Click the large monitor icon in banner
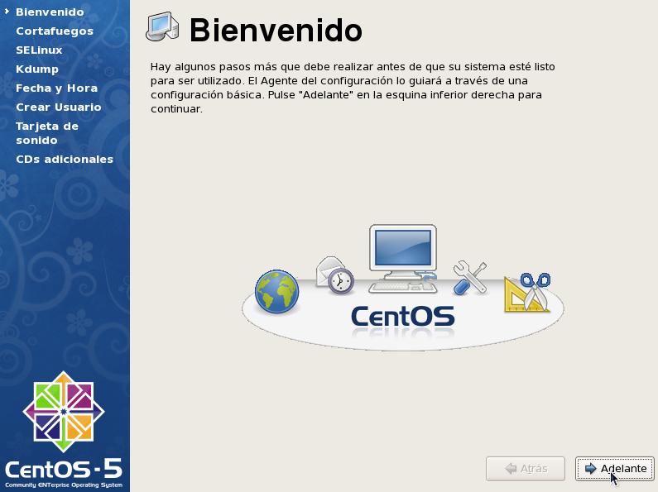This screenshot has height=492, width=658. pos(403,259)
